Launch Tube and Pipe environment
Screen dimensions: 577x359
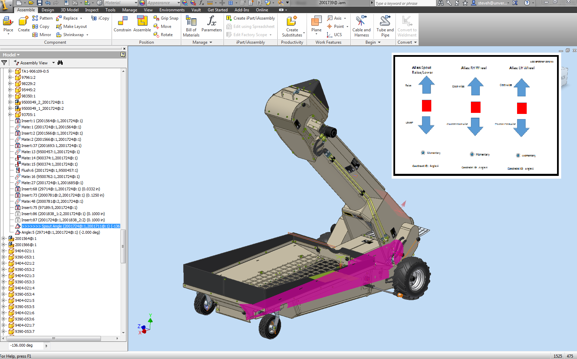click(x=384, y=25)
